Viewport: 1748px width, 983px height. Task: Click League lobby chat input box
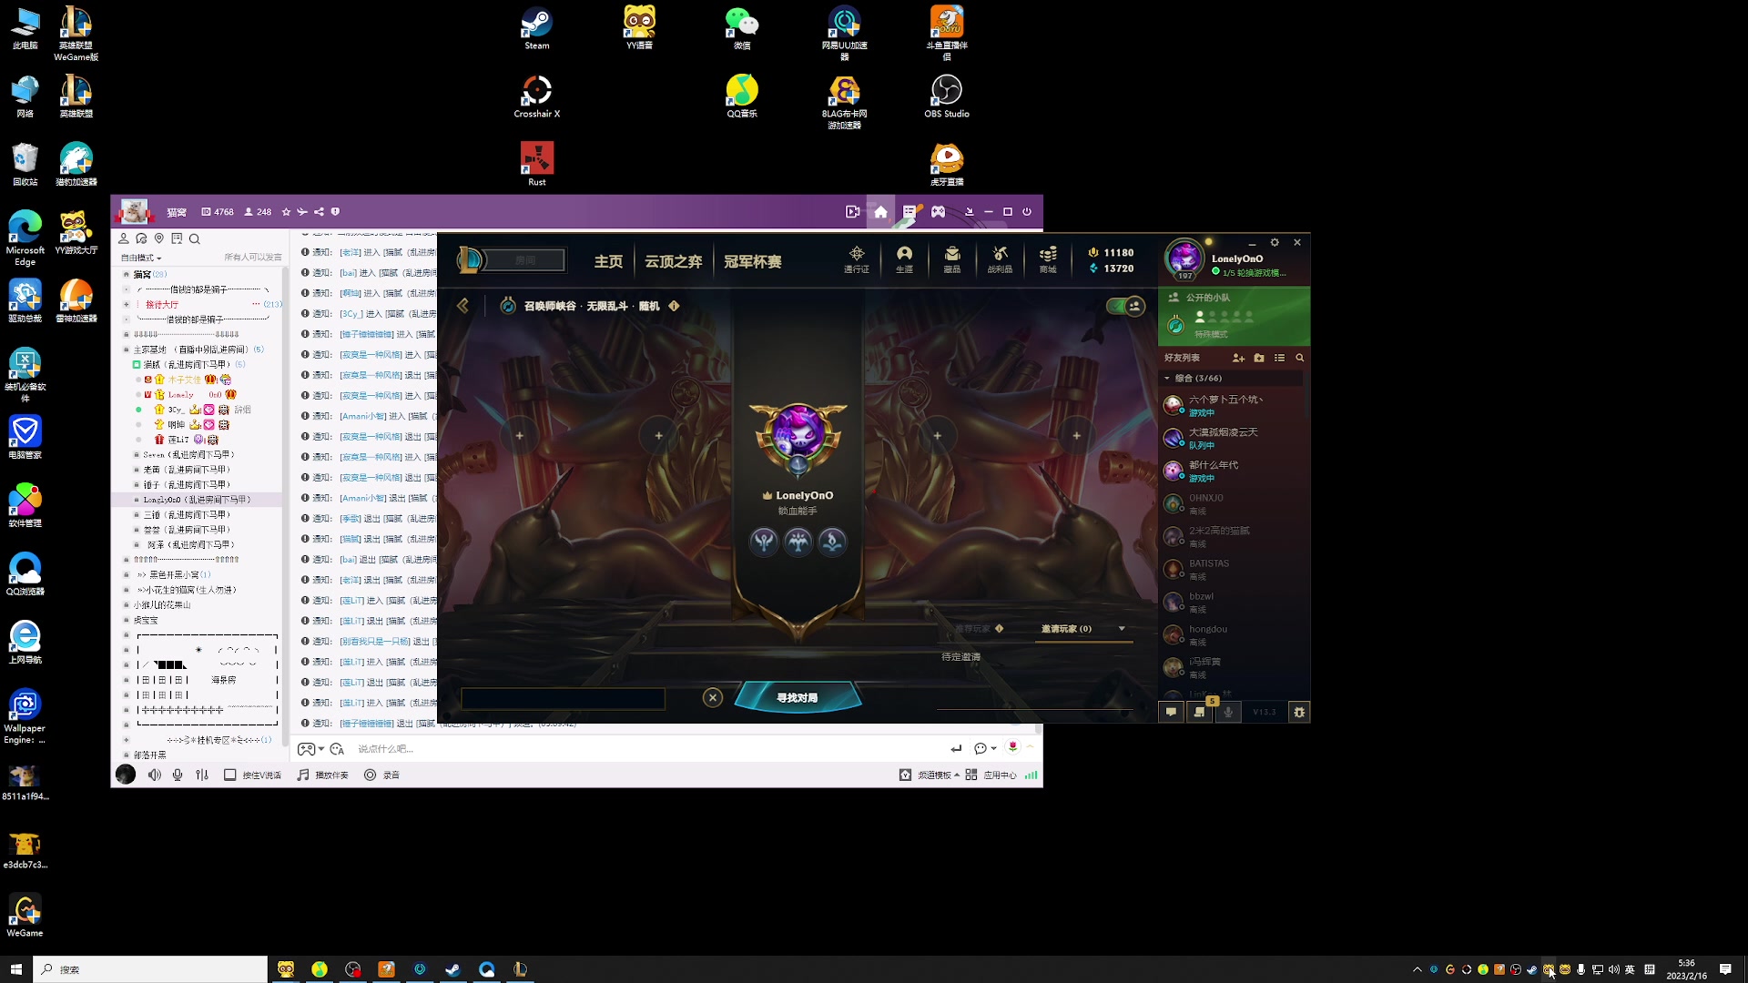coord(564,698)
